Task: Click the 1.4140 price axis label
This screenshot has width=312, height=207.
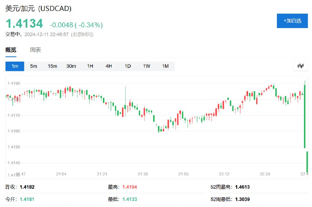Action: coord(14,163)
